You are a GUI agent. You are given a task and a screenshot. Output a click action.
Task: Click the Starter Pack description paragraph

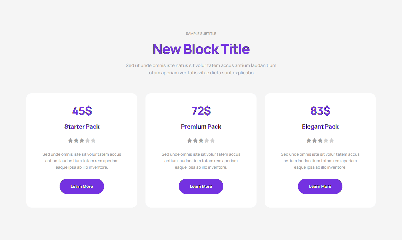click(x=82, y=161)
